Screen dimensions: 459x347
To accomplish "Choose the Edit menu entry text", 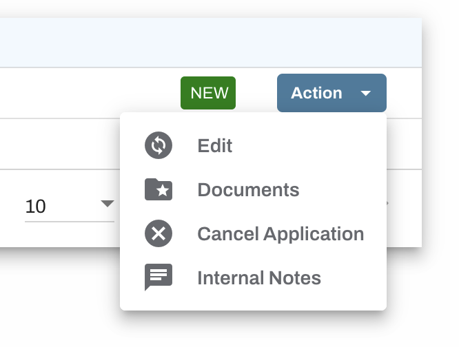I will (x=215, y=145).
